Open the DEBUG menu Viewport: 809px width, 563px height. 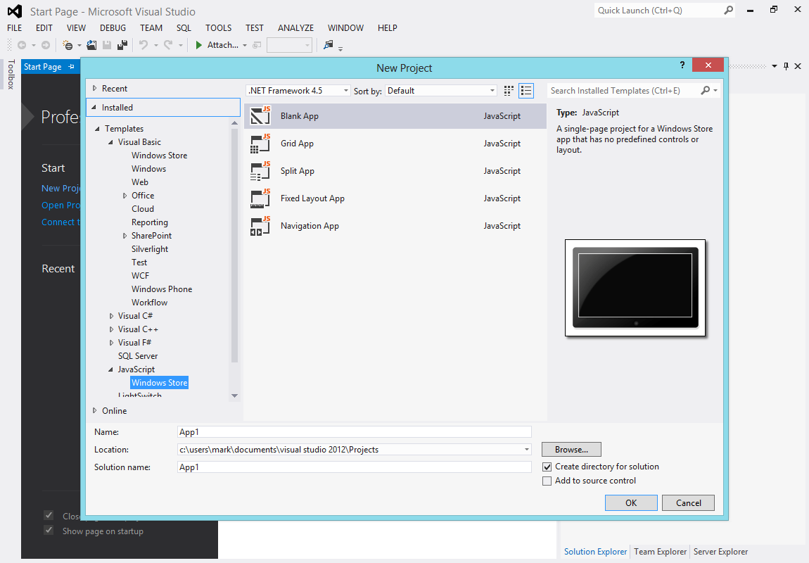pyautogui.click(x=113, y=28)
